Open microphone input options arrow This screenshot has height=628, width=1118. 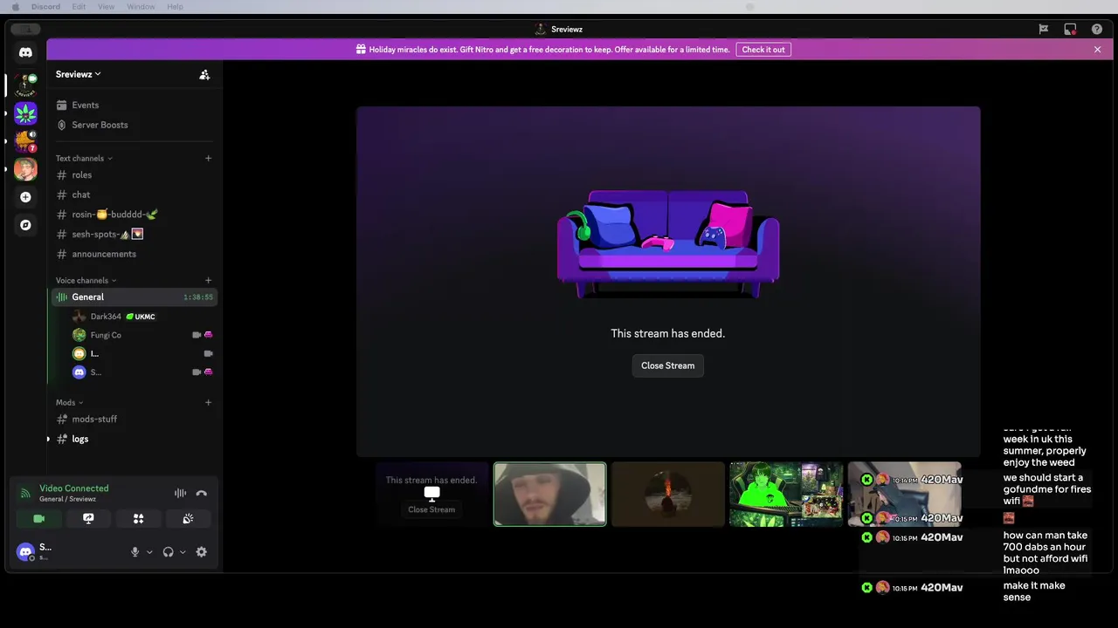click(x=149, y=552)
